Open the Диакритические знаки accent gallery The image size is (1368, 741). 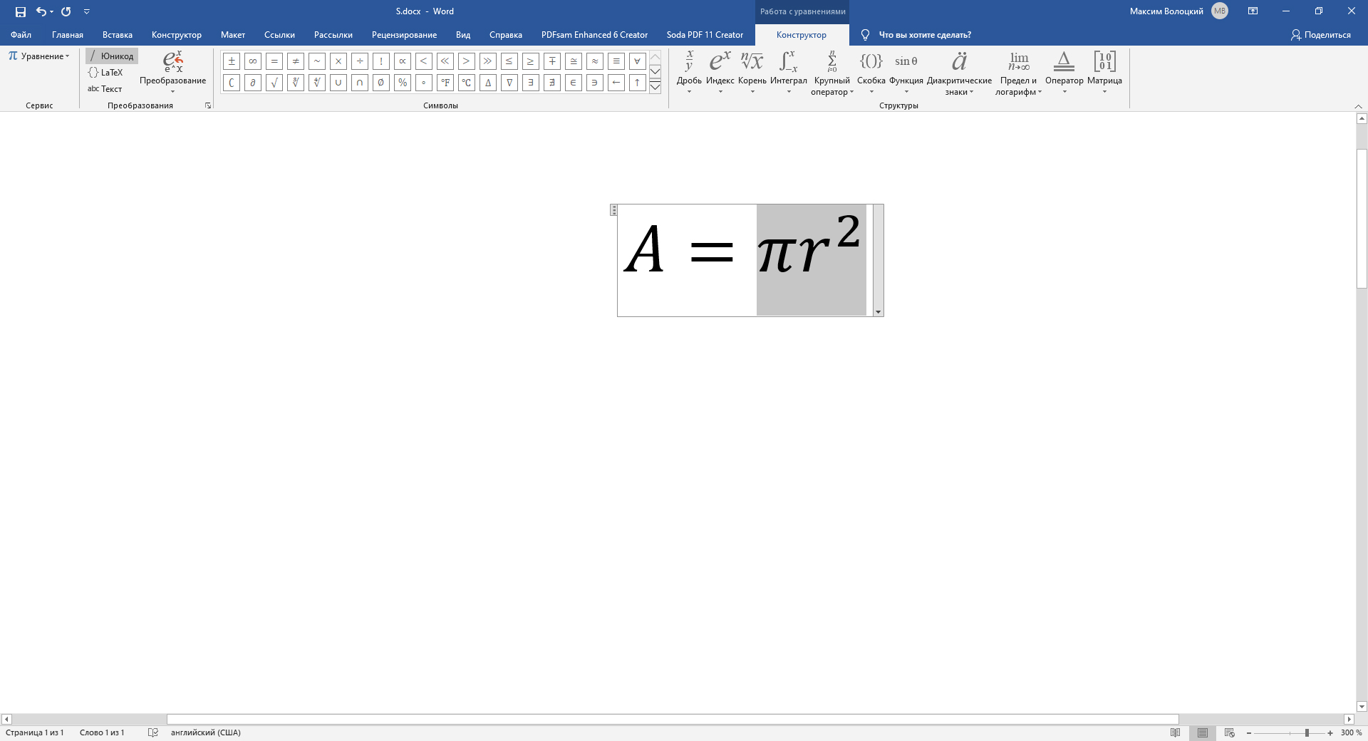click(959, 72)
